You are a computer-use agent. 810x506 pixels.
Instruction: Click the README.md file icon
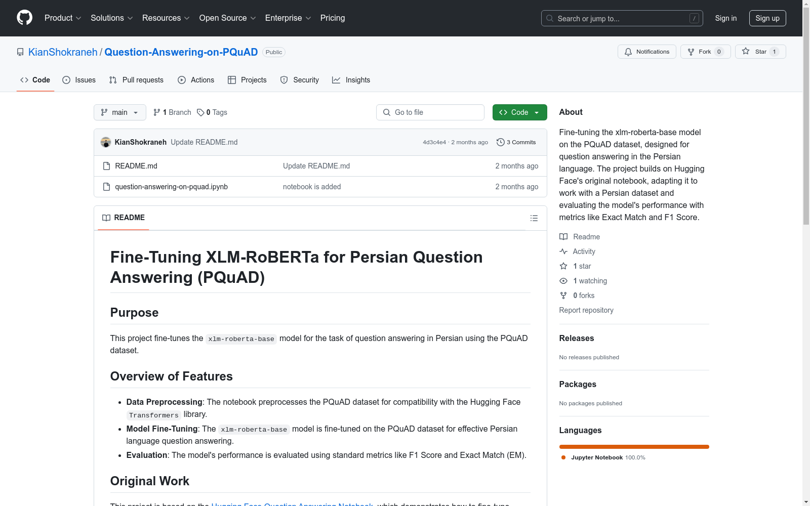[x=106, y=166]
